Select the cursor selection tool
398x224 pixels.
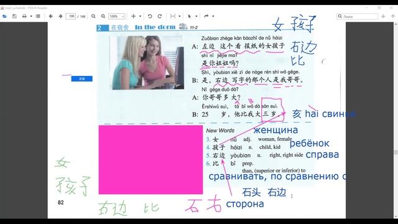pos(189,16)
